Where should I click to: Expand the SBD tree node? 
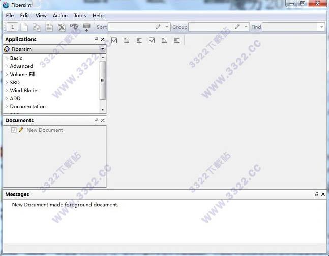pos(7,82)
